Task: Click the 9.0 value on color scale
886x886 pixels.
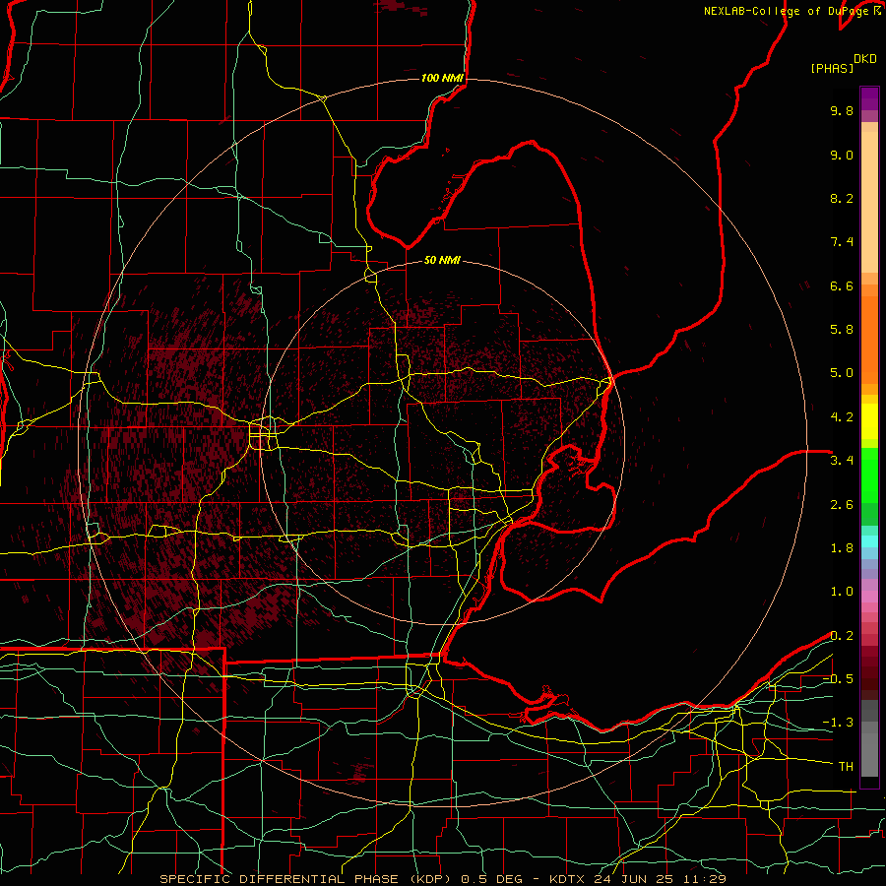Action: pos(842,155)
